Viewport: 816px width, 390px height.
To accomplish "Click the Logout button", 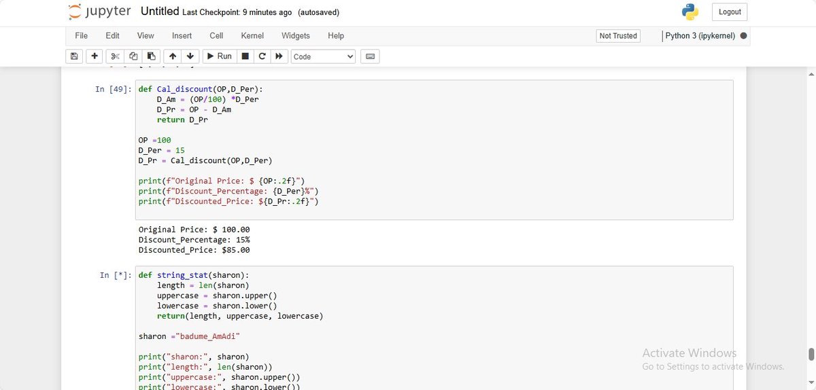I will pyautogui.click(x=730, y=12).
